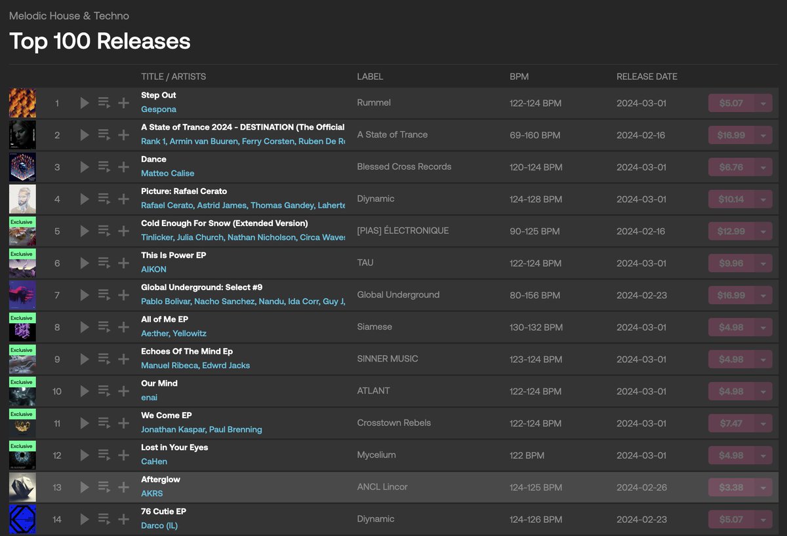Add All of Me EP to queue

[104, 327]
